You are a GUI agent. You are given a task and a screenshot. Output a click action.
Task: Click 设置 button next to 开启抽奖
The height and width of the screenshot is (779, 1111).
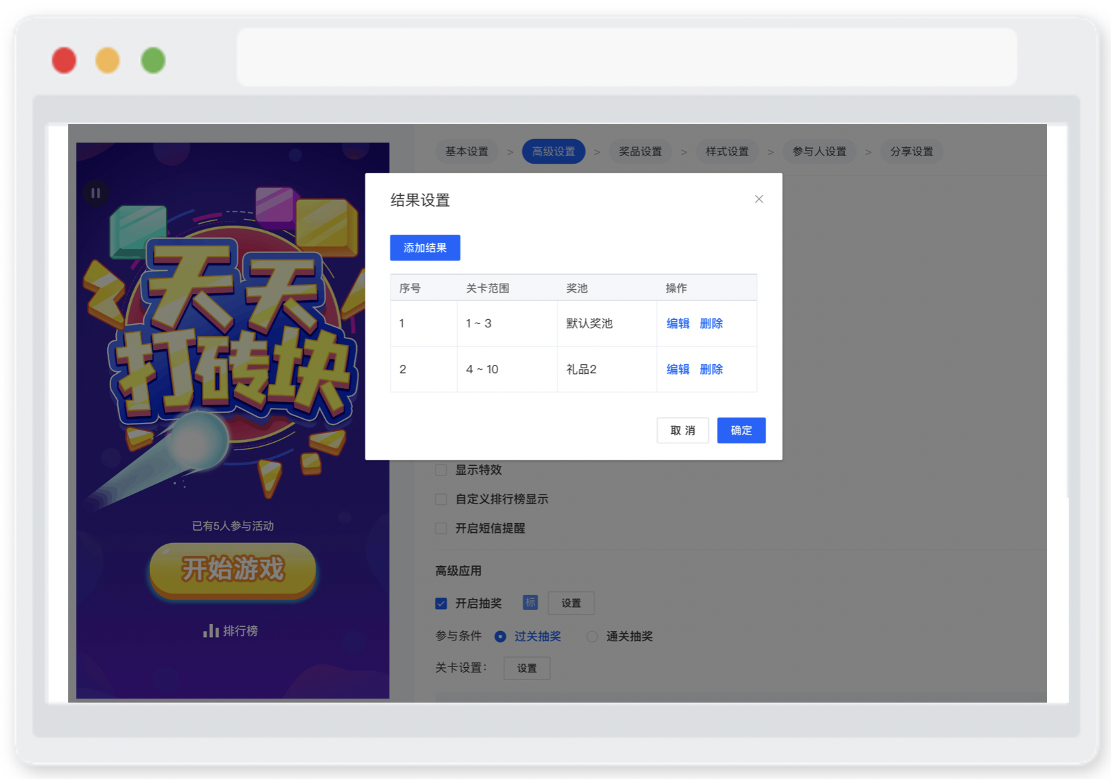coord(571,603)
